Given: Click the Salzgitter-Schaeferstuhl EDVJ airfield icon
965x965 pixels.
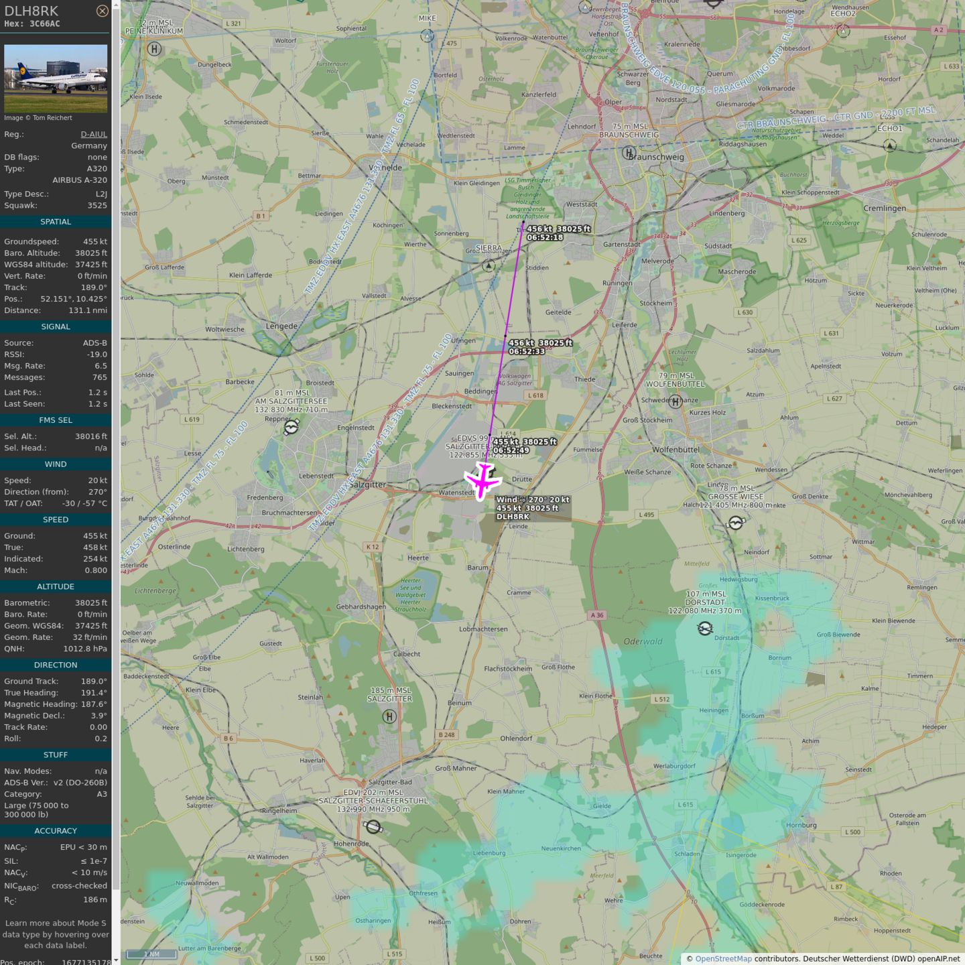Looking at the screenshot, I should pyautogui.click(x=374, y=828).
